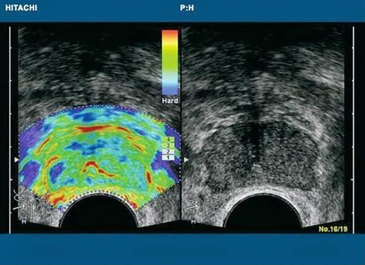The width and height of the screenshot is (365, 265).
Task: Select the white triangle depth marker beside the elastography image
Action: pyautogui.click(x=16, y=160)
